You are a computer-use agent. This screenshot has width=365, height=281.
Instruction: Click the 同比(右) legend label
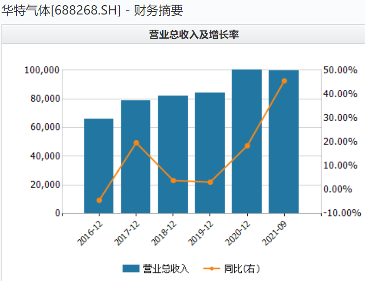pos(242,269)
